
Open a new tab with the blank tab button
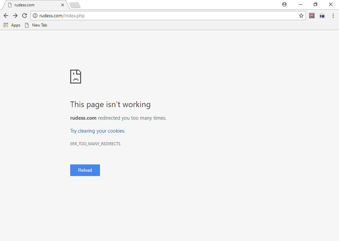74,5
